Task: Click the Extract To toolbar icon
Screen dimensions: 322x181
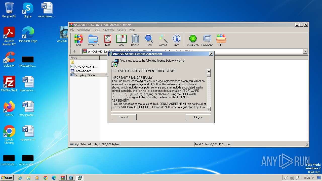Action: point(93,40)
